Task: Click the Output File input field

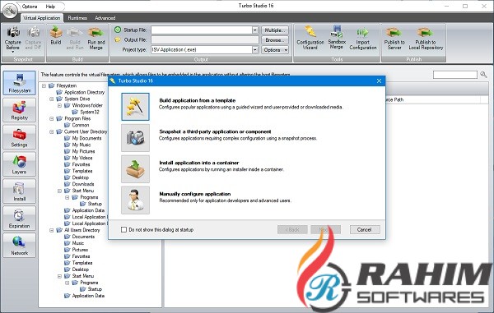Action: pos(205,40)
